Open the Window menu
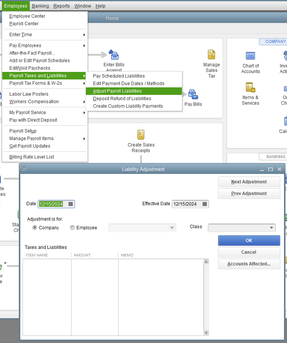The width and height of the screenshot is (287, 343). pyautogui.click(x=83, y=6)
